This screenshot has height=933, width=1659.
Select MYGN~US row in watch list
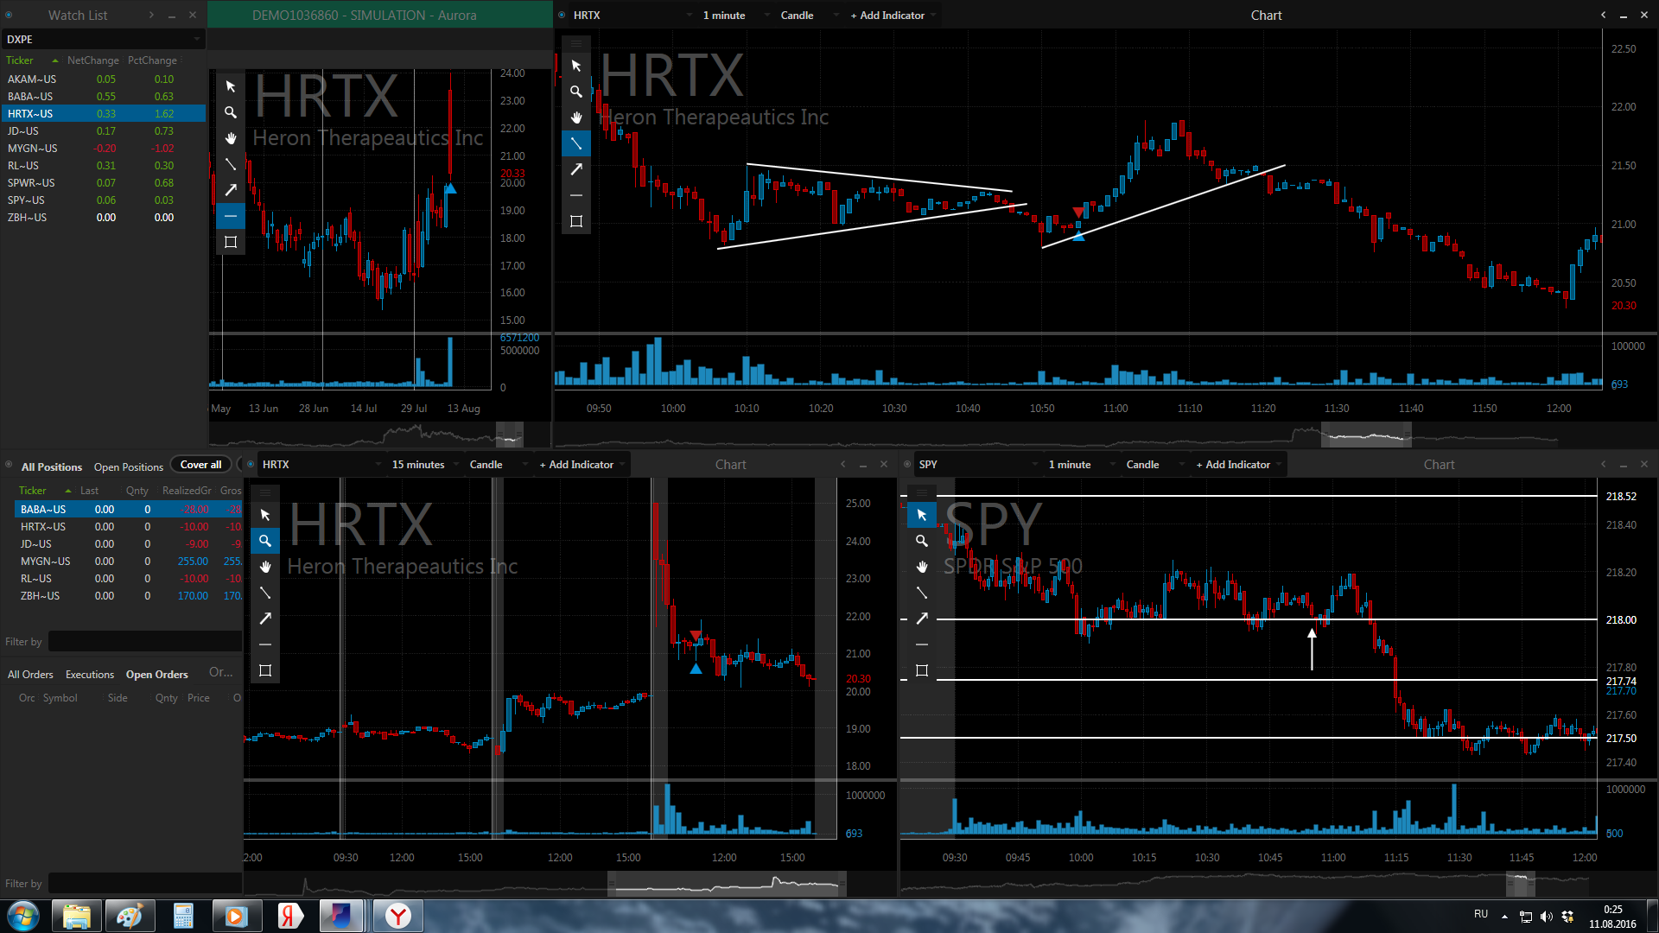(x=103, y=149)
